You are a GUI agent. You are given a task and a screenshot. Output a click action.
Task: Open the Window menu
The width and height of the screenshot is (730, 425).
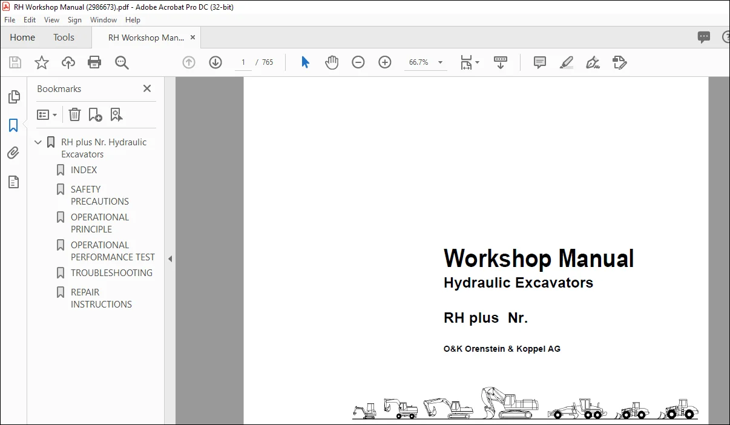coord(104,20)
